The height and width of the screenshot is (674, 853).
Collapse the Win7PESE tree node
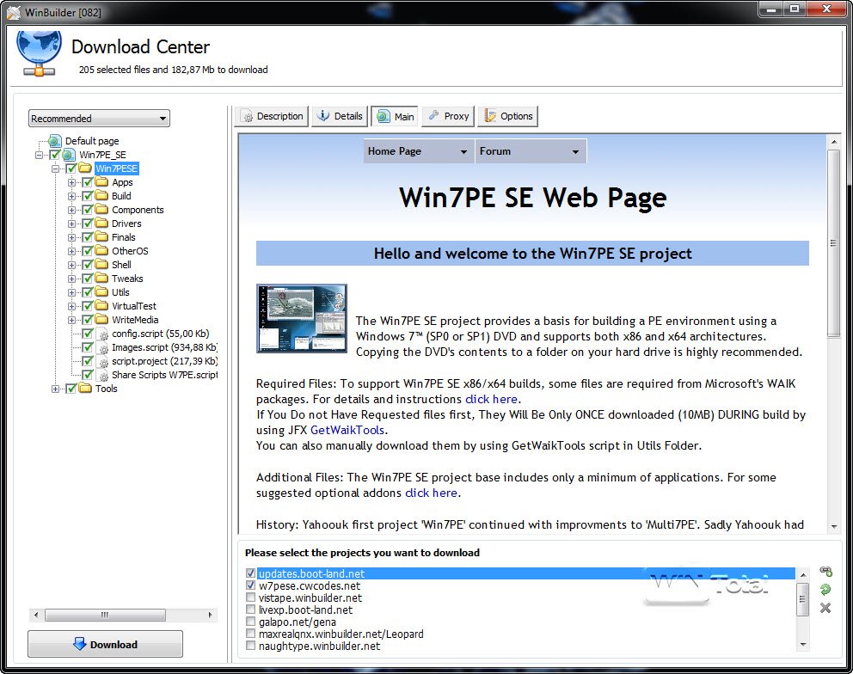coord(55,168)
